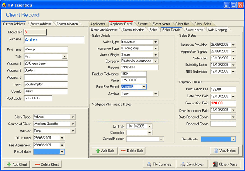
Task: Open the Sales Details Advisor dropdown
Action: tap(155, 94)
